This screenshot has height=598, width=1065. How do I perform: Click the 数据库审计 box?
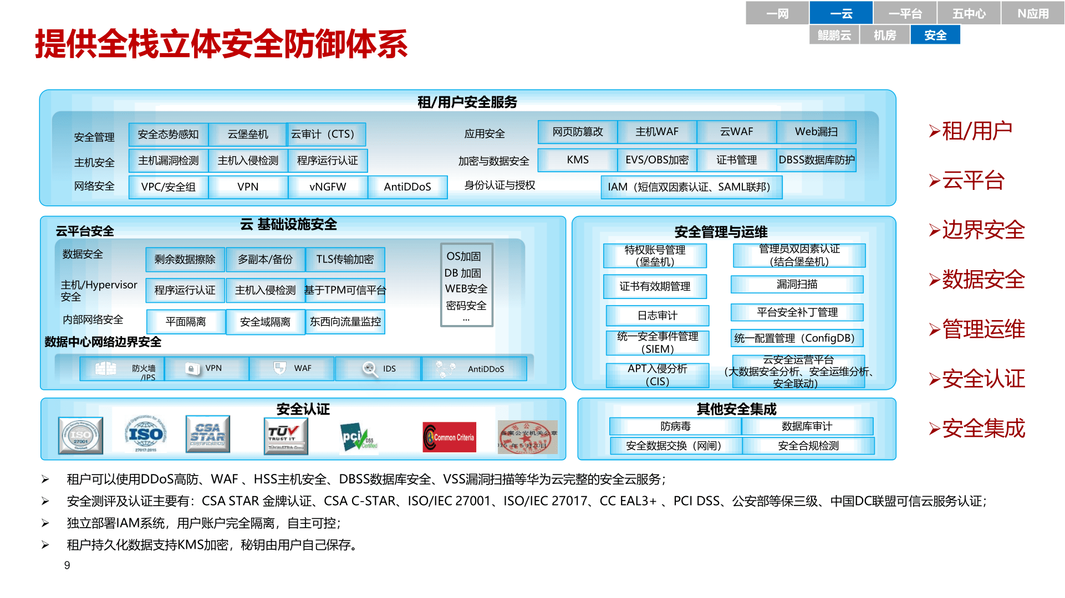[807, 426]
